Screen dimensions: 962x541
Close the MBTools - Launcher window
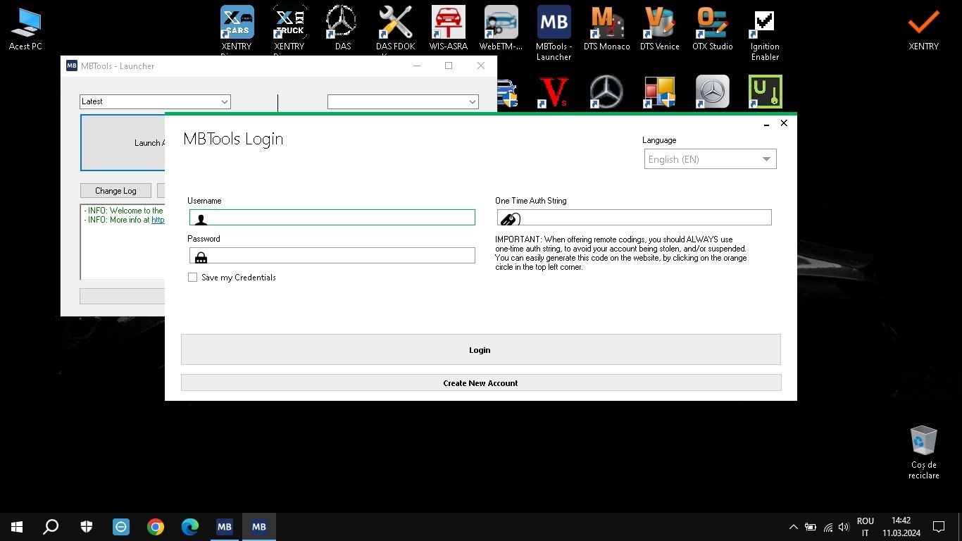click(481, 66)
